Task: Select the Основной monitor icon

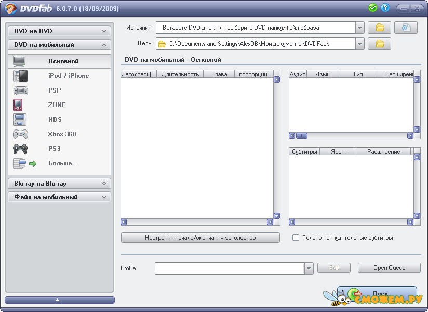Action: (x=19, y=61)
